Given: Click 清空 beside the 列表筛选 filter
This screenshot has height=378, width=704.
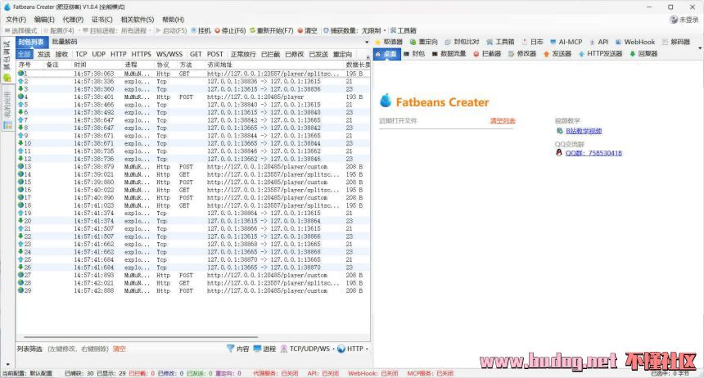Looking at the screenshot, I should (119, 349).
